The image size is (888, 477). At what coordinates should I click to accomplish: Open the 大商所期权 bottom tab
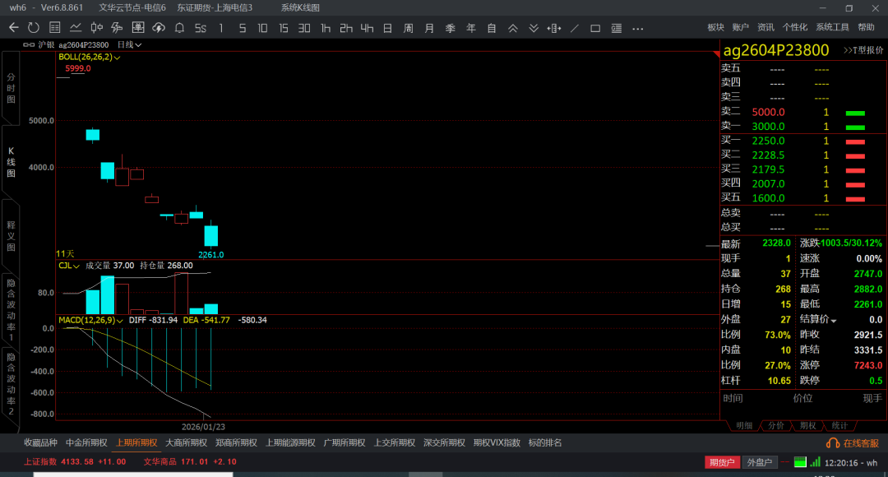tap(187, 443)
